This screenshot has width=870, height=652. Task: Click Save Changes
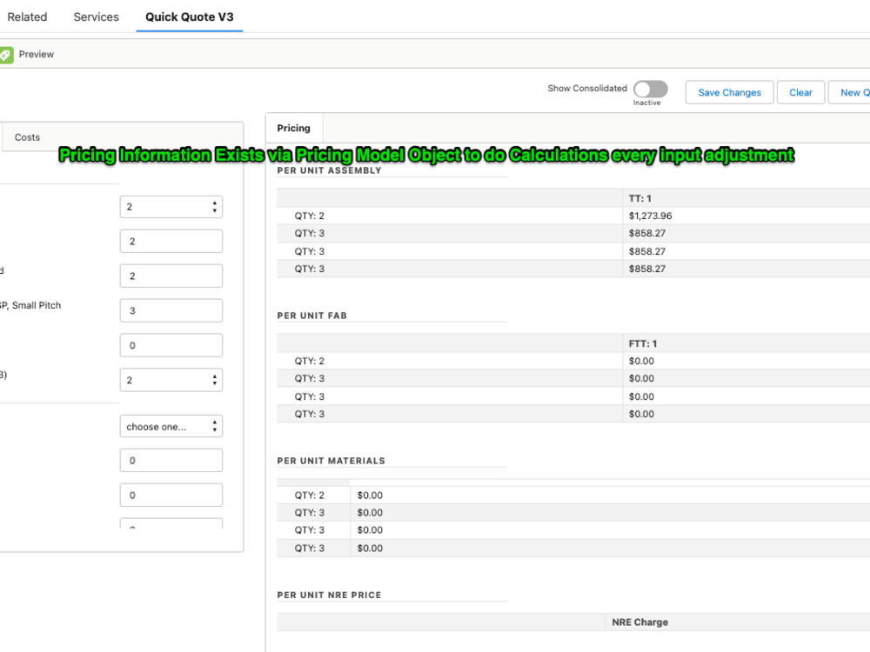729,92
